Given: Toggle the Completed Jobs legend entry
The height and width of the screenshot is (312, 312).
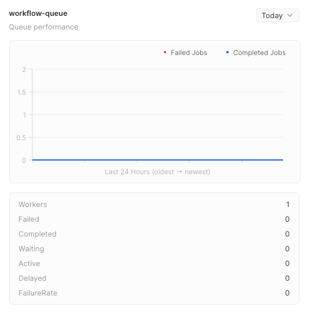Looking at the screenshot, I should [256, 53].
